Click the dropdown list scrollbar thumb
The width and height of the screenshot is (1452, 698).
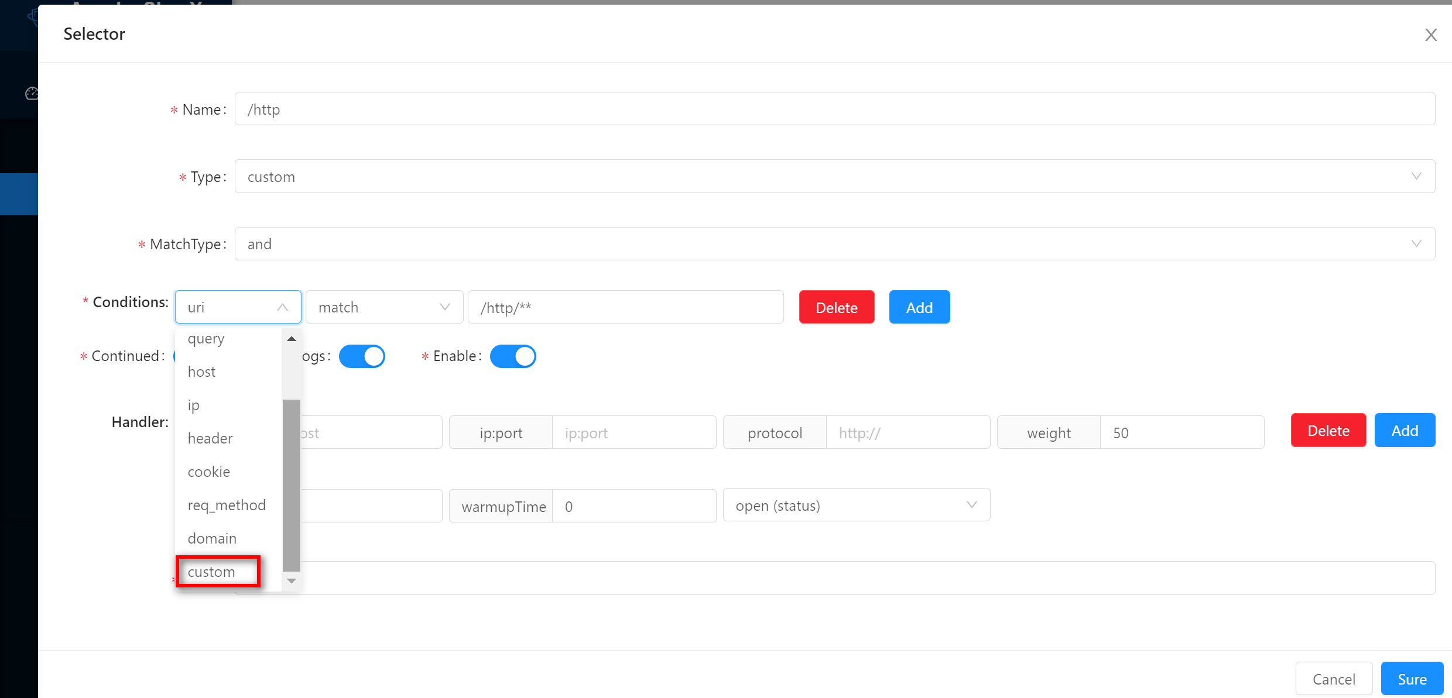click(x=291, y=484)
